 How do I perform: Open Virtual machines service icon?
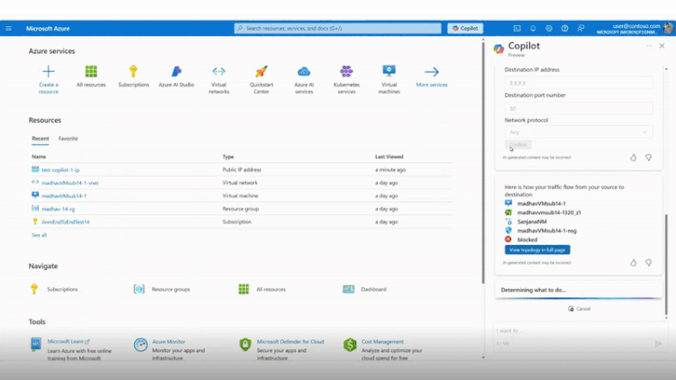(388, 71)
